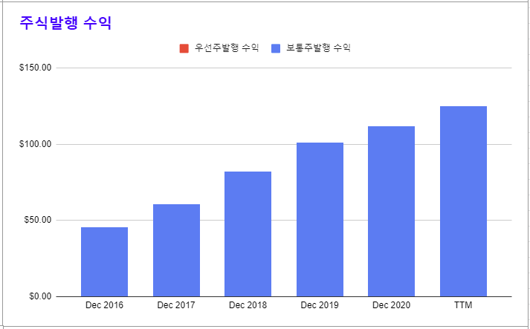Click the blue 보통주발행 수익 legend swatch
530x329 pixels.
[x=276, y=48]
